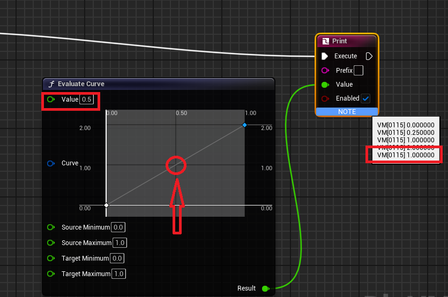This screenshot has width=448, height=297.
Task: Edit the Source Minimum field 0.0
Action: (118, 227)
